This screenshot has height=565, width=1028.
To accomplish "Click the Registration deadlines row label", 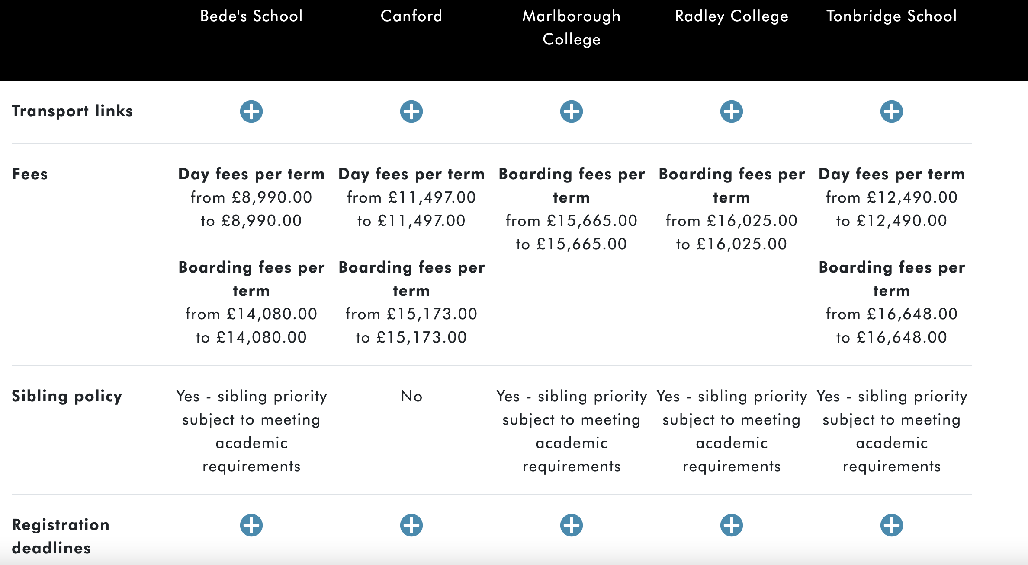I will (61, 536).
